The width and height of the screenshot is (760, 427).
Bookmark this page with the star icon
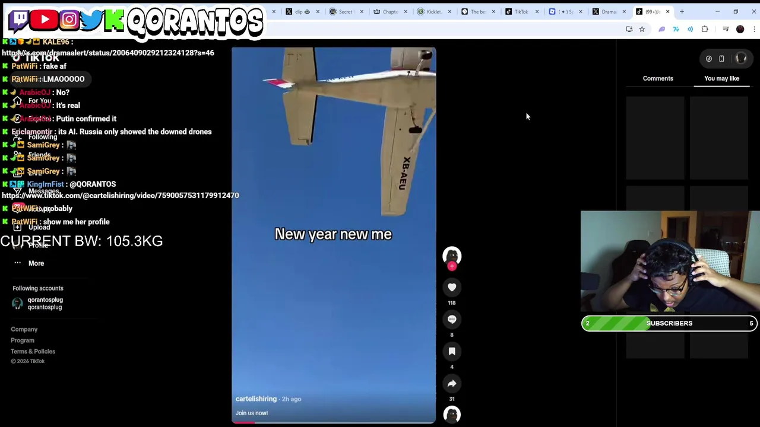[x=642, y=29]
